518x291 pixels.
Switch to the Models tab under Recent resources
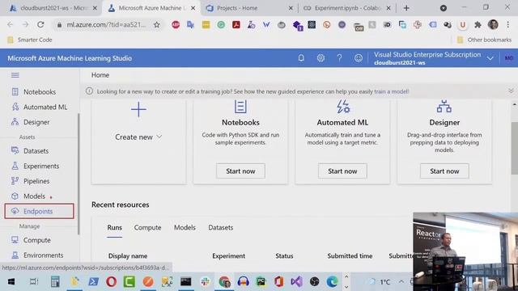pyautogui.click(x=185, y=227)
